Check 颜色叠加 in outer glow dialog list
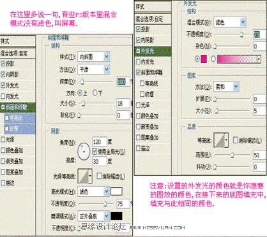 pyautogui.click(x=138, y=115)
